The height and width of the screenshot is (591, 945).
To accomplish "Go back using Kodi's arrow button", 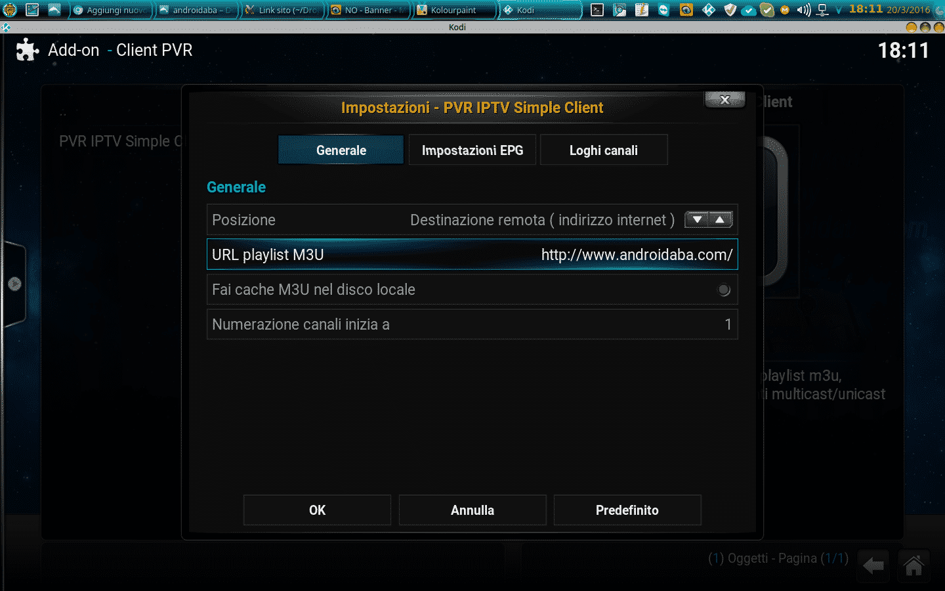I will point(873,565).
